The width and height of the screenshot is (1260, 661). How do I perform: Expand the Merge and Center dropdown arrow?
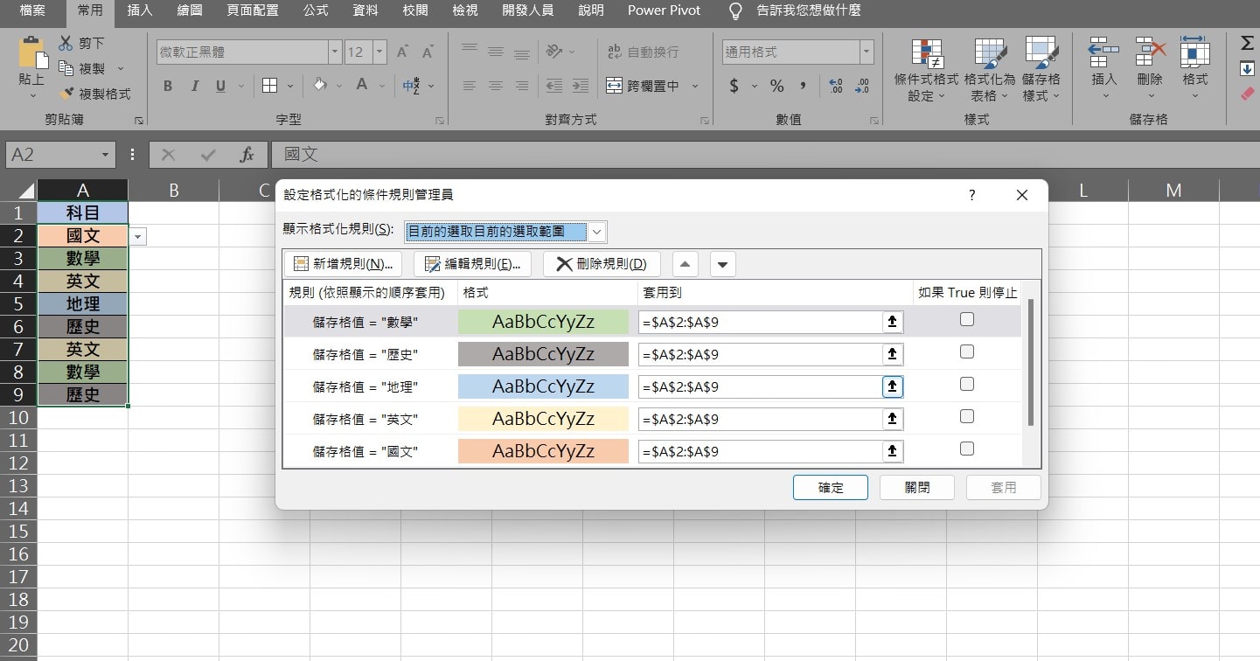[696, 86]
